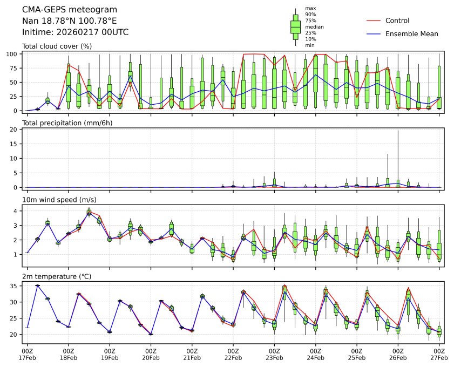Select the Control legend label
Image resolution: width=454 pixels, height=367 pixels.
point(397,21)
